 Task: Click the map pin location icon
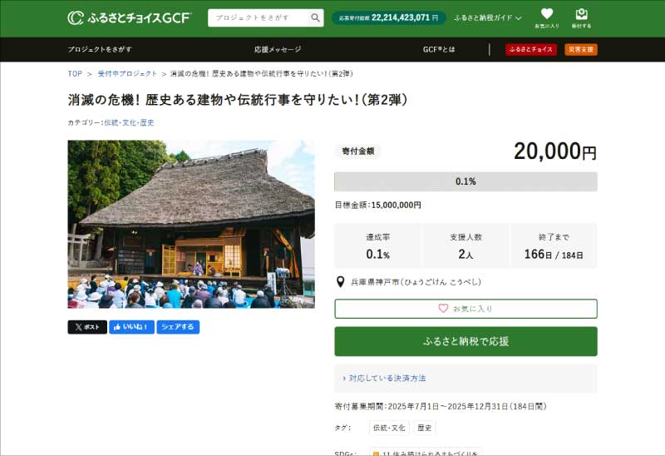340,282
